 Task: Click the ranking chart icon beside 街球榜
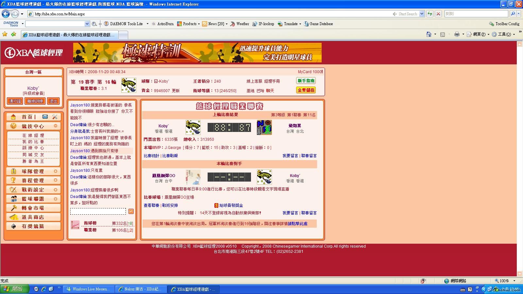coord(75,225)
